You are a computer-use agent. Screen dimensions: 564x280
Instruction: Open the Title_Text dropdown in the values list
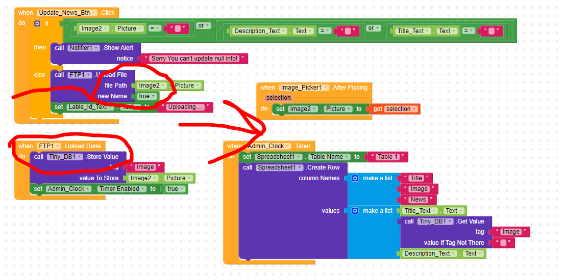[x=420, y=211]
